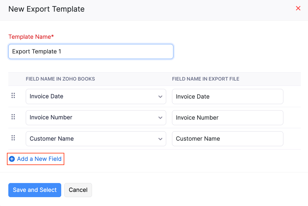This screenshot has height=206, width=308.
Task: Click the drag handle beside Customer Name row
Action: (x=13, y=138)
